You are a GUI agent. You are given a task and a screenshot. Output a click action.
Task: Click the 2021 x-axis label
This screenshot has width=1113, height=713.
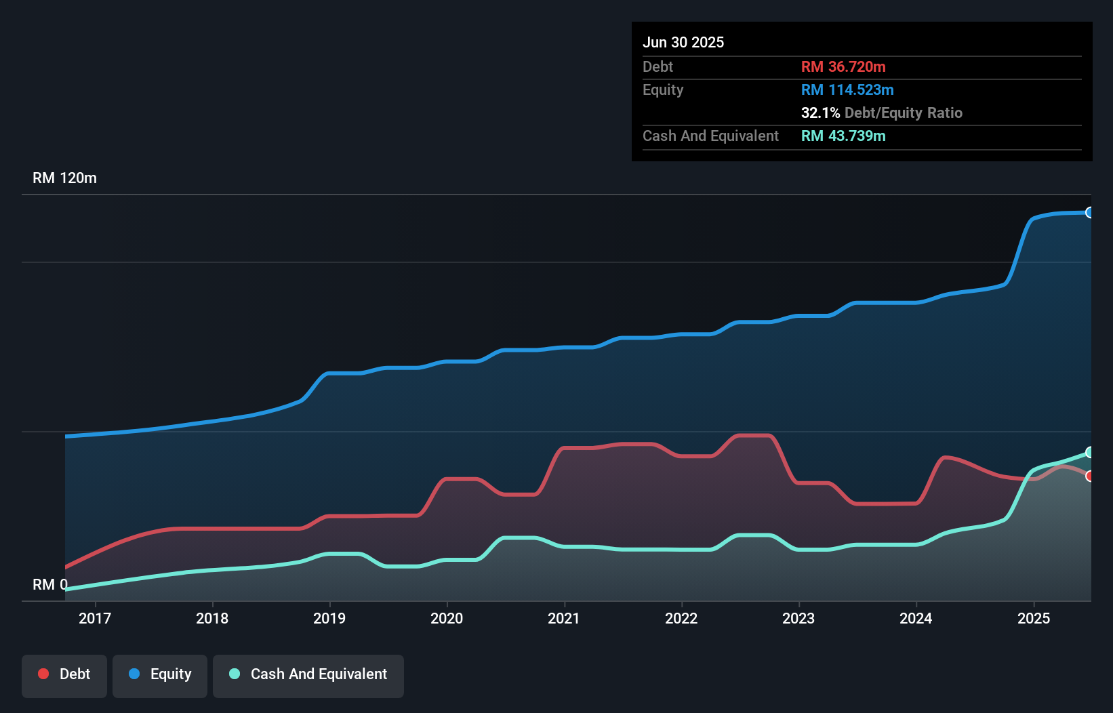click(564, 618)
